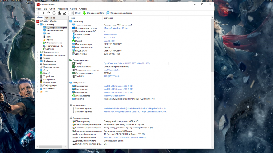Expand the Хранение данных tree node
This screenshot has height=153, width=273.
point(38,67)
